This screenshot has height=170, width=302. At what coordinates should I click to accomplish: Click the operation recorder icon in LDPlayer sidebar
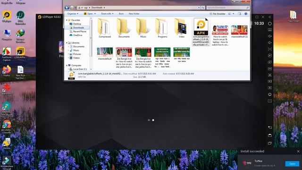[x=269, y=56]
